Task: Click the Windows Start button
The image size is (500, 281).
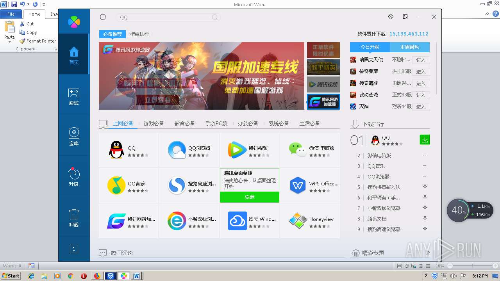Action: (11, 276)
